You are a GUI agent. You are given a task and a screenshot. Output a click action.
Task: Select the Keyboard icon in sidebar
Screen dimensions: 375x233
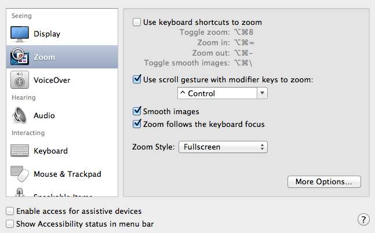tap(20, 151)
